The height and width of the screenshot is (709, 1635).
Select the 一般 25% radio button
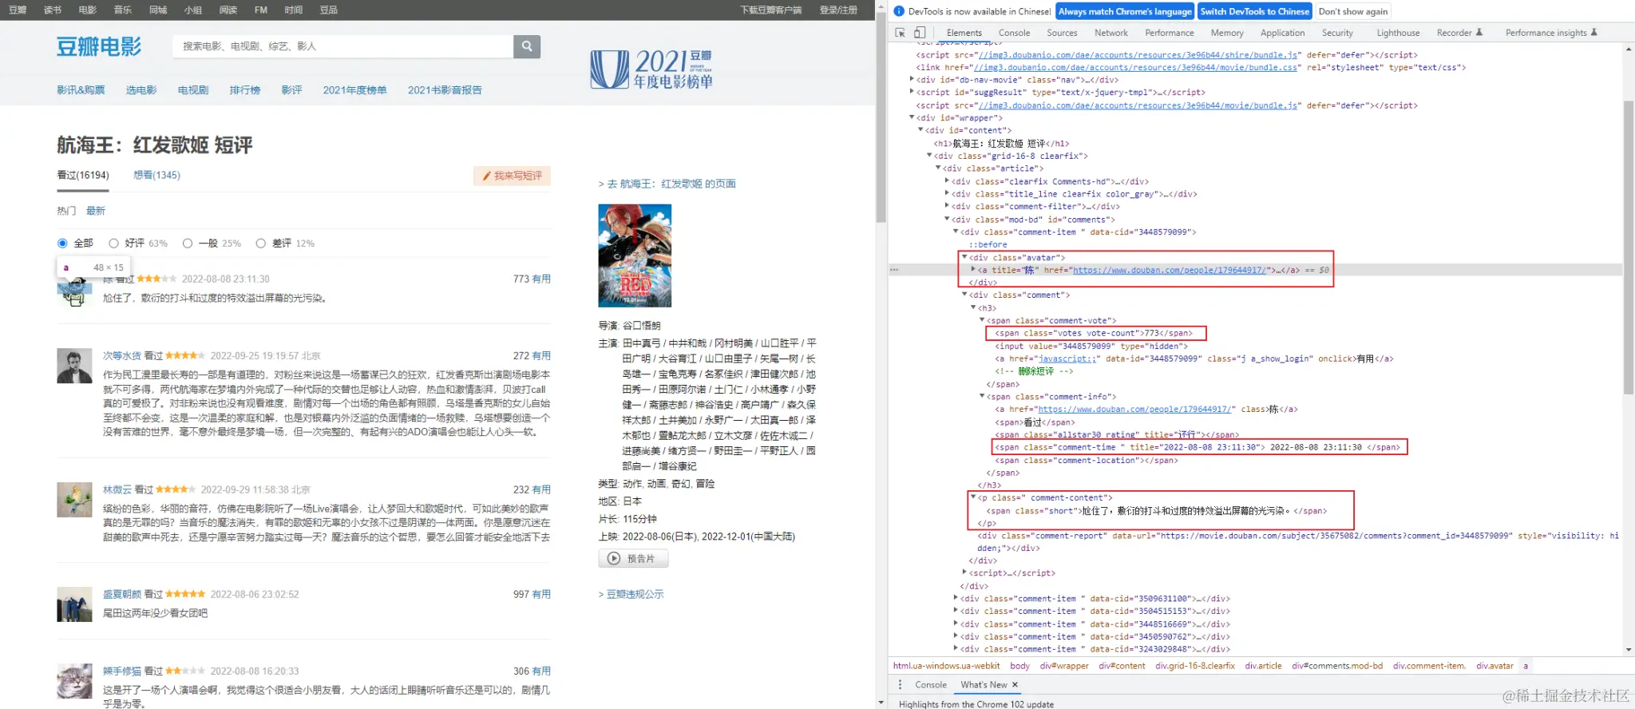[x=188, y=244]
